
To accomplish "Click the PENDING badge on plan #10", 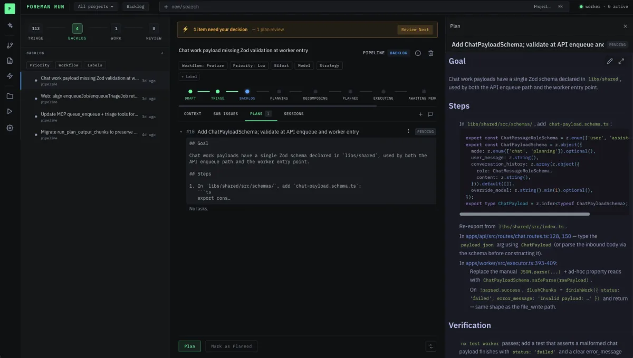I will [x=425, y=132].
